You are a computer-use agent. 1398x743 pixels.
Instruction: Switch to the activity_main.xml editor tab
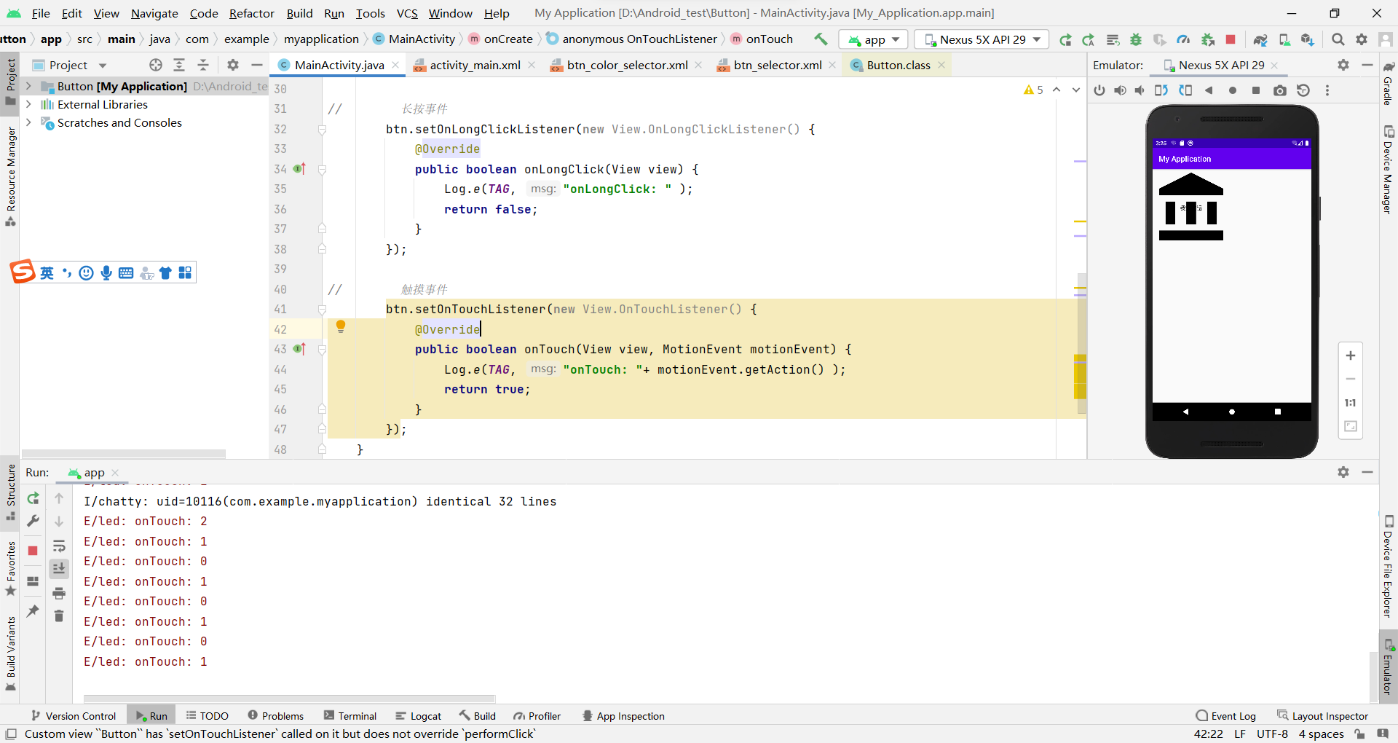[473, 65]
